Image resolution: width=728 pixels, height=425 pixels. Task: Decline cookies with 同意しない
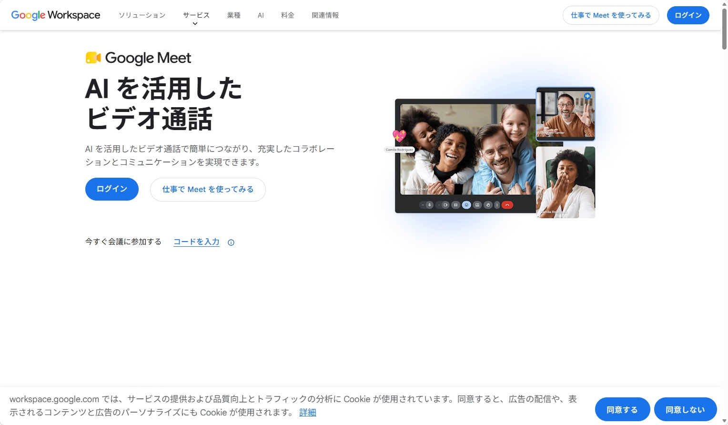tap(685, 410)
